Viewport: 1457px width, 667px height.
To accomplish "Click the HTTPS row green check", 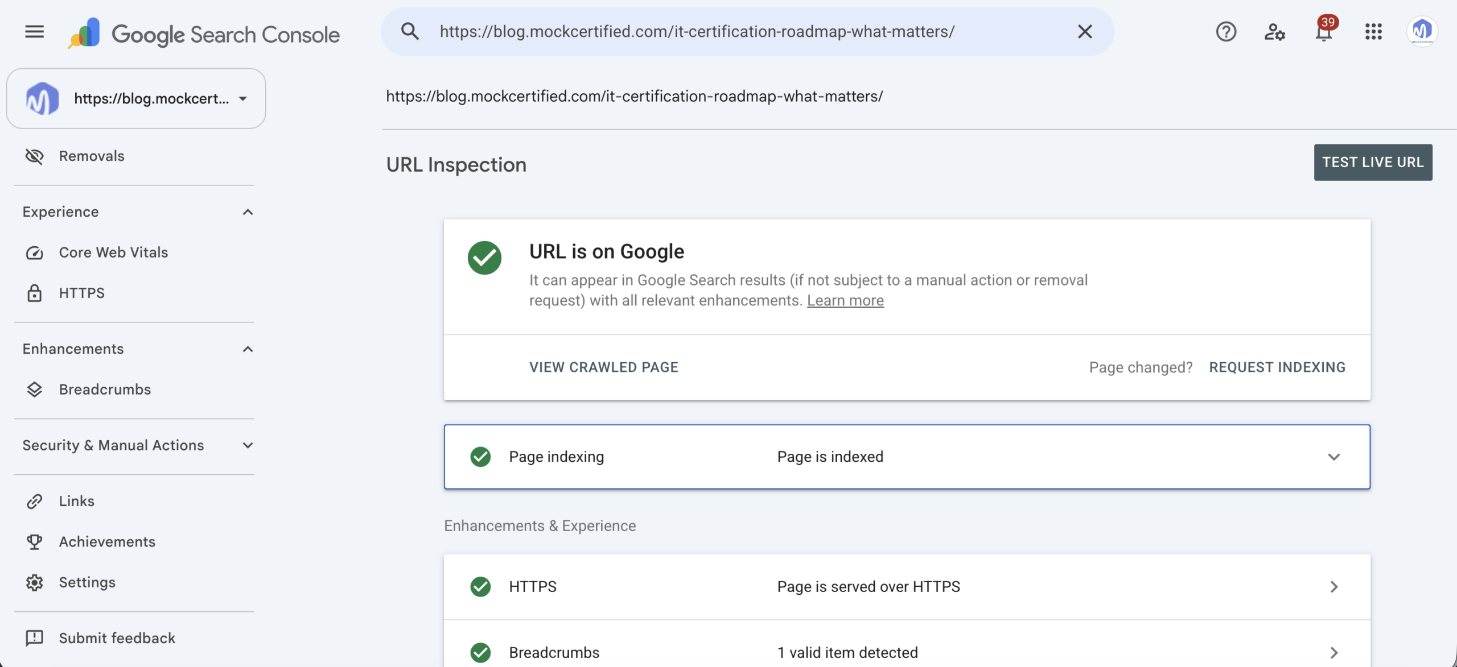I will coord(480,586).
